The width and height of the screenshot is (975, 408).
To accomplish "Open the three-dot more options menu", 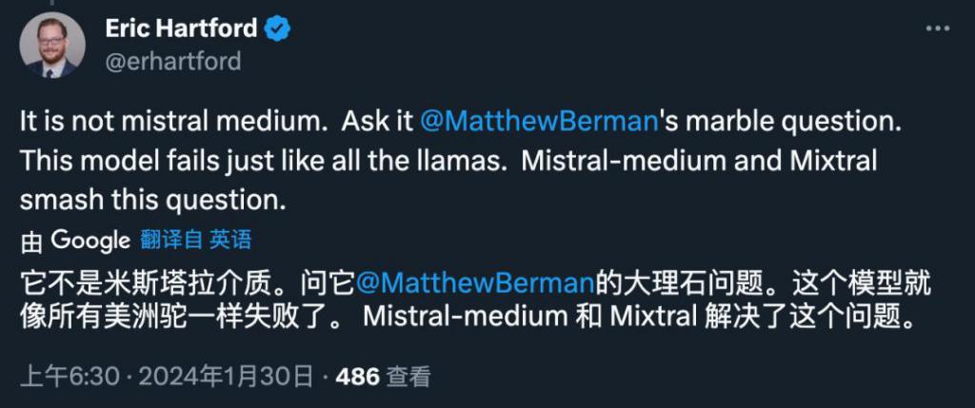I will coord(937,29).
